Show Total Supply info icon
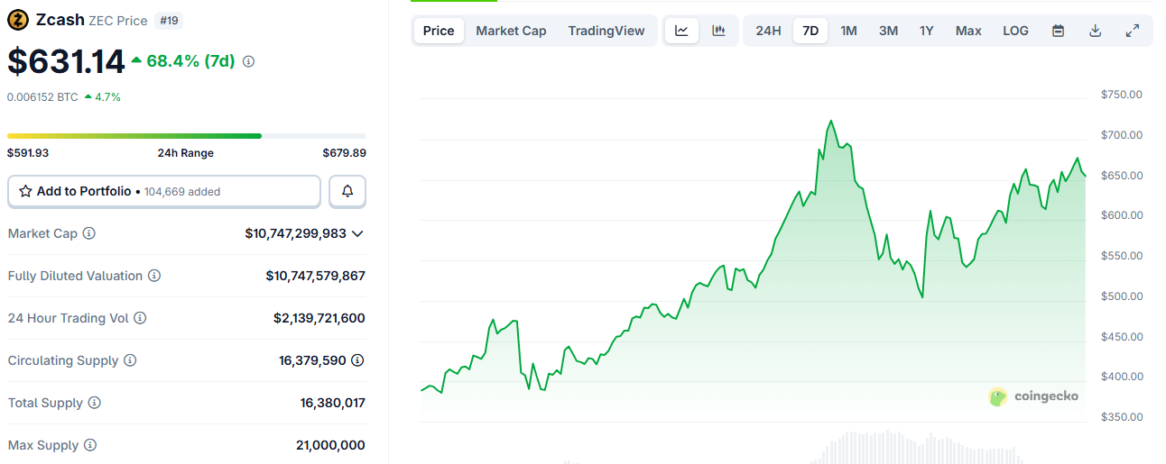Viewport: 1166px width, 464px height. (x=95, y=403)
